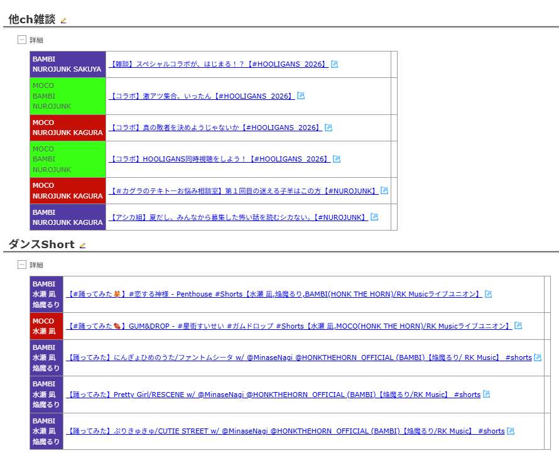Click external link icon after HOOLIGANS同時視聴 title
Image resolution: width=559 pixels, height=458 pixels.
[x=337, y=159]
